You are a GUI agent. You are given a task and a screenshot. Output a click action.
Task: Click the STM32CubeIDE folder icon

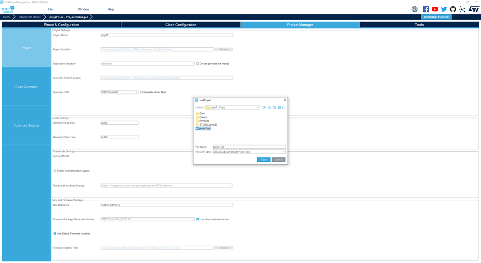[x=197, y=125]
